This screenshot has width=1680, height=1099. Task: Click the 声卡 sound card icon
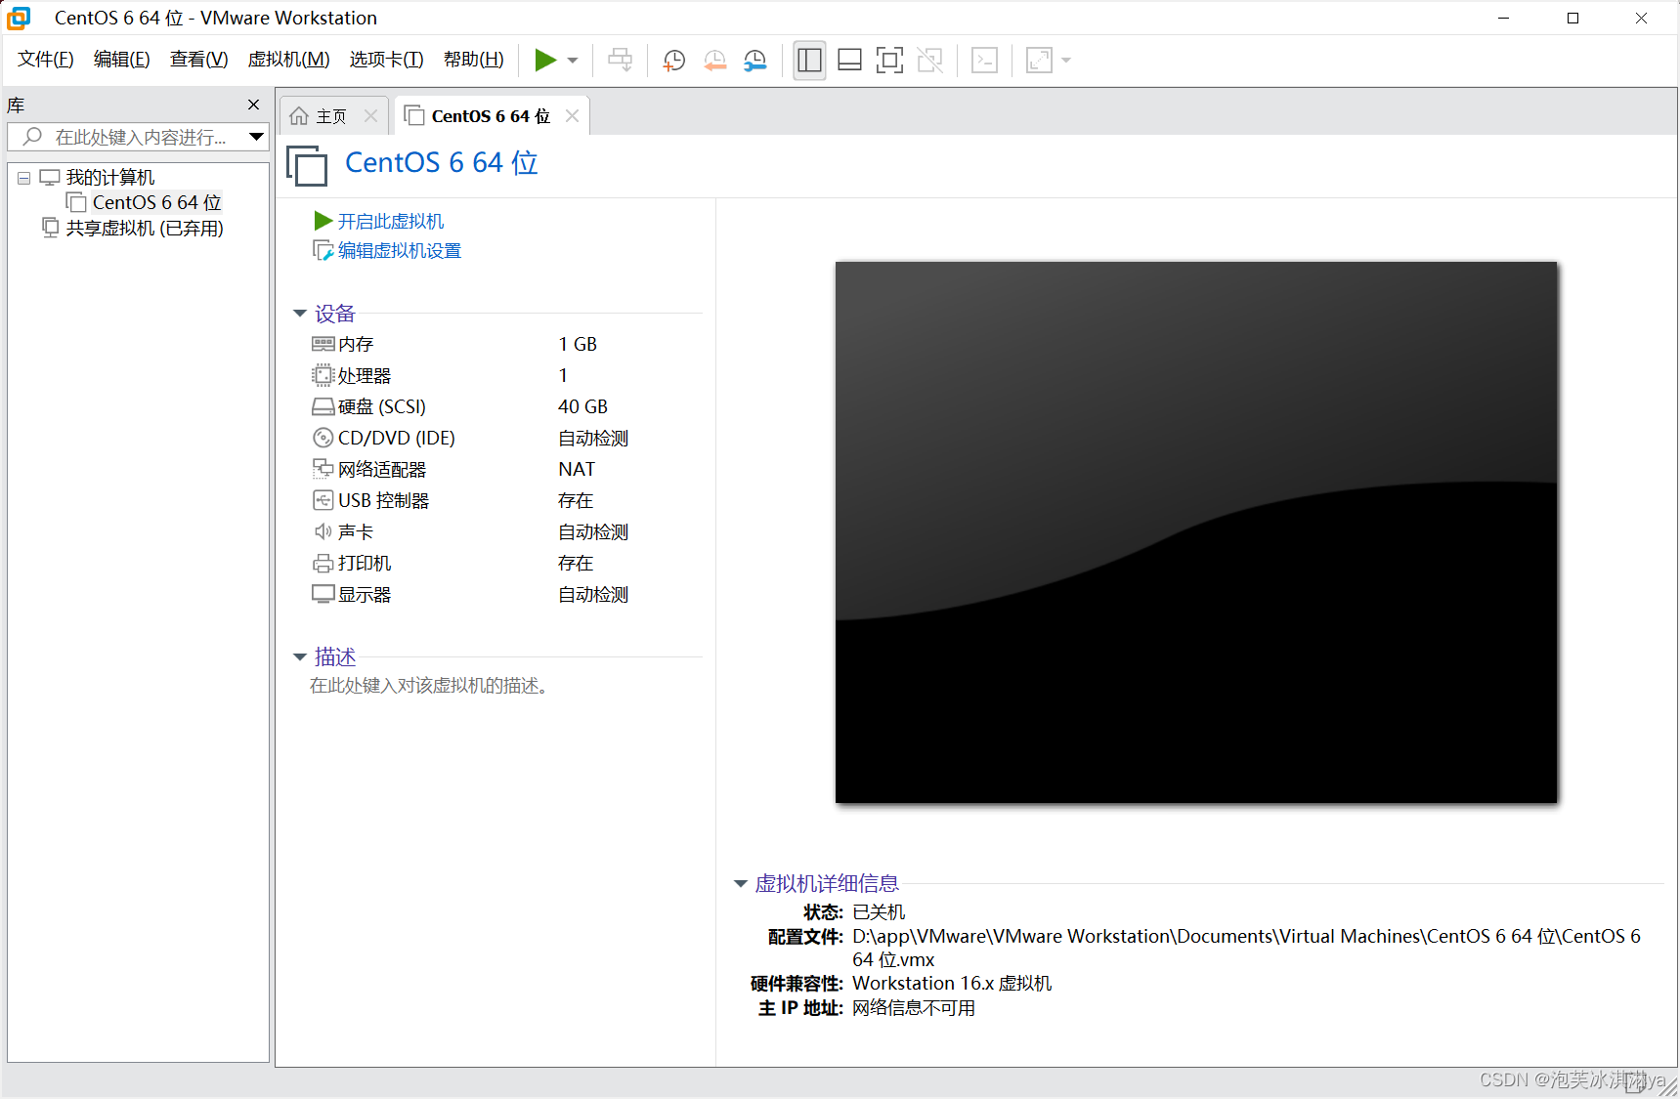coord(323,531)
